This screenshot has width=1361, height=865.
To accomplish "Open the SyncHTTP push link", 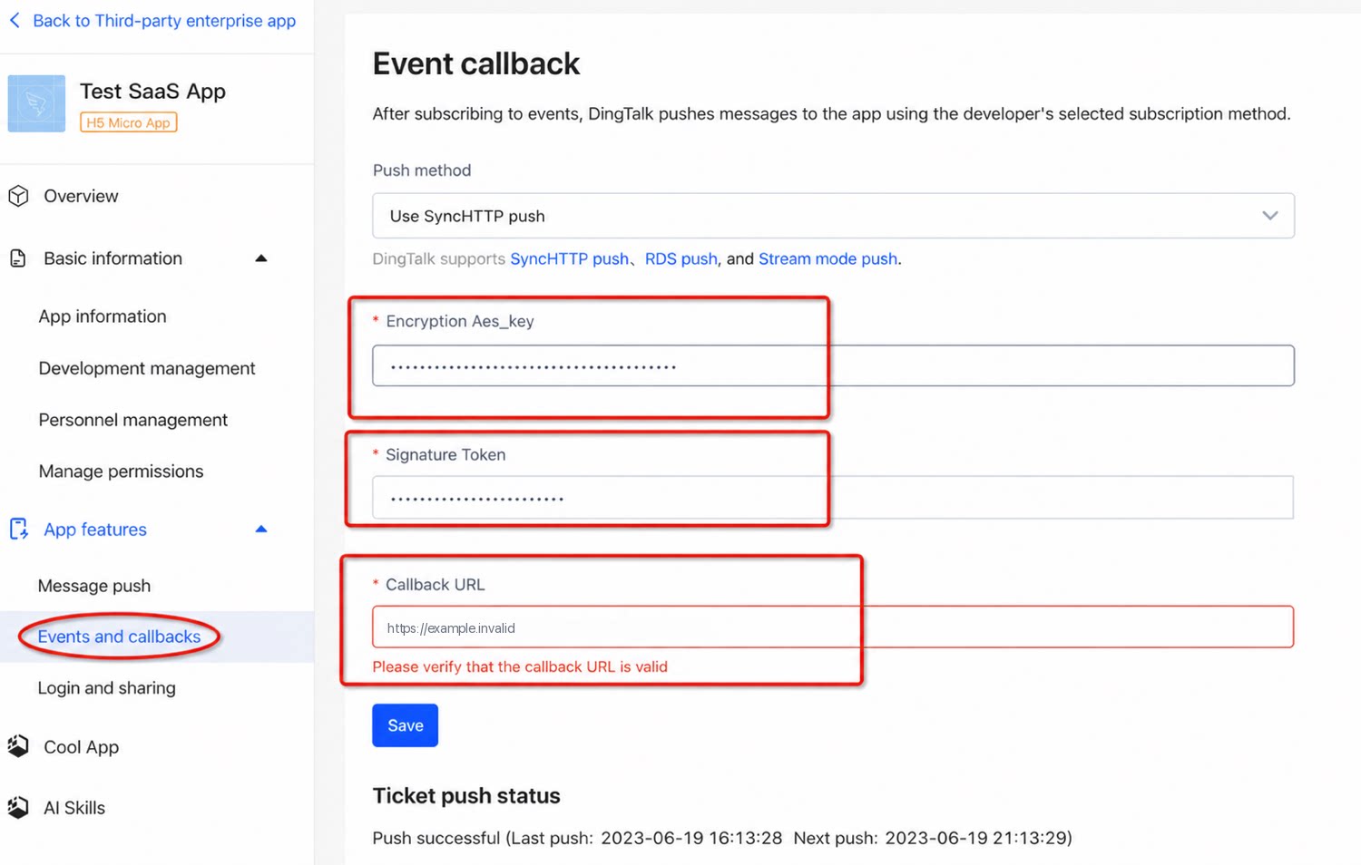I will click(x=569, y=258).
